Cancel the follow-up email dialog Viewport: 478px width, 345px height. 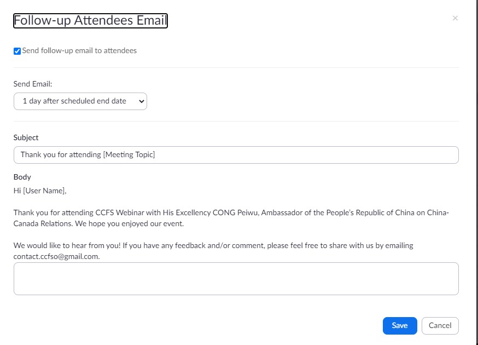click(440, 326)
